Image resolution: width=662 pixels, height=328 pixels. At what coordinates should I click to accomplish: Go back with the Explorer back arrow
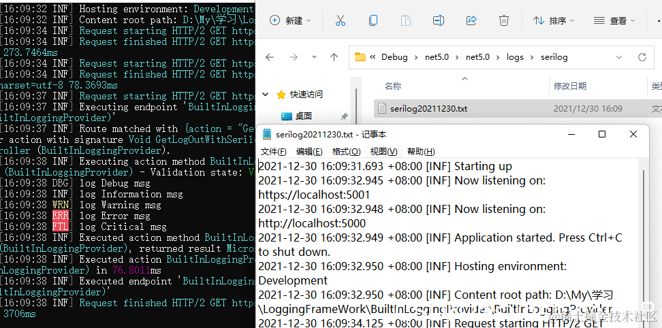point(269,57)
